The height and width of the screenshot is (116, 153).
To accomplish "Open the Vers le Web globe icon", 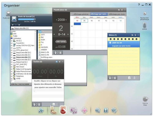I will 145,99.
